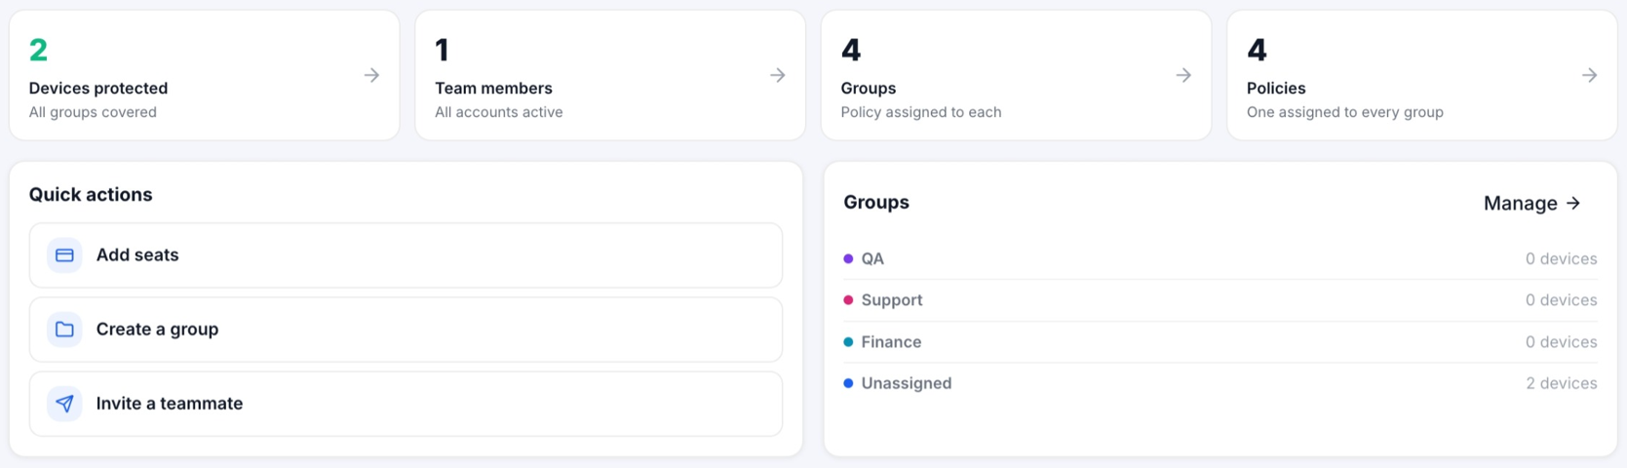Screen dimensions: 1627x468
Task: Click the Groups panel heading
Action: [x=876, y=202]
